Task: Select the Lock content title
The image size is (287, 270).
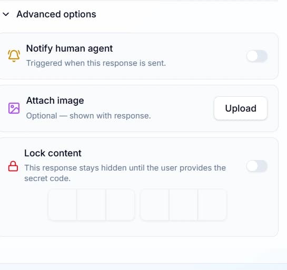Action: [x=53, y=153]
